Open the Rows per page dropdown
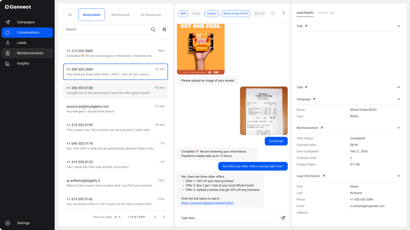 (x=117, y=217)
